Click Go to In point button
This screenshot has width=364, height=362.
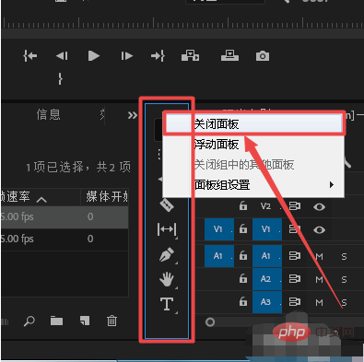point(30,56)
